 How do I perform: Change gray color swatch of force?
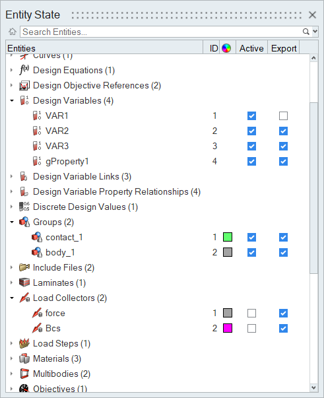228,313
